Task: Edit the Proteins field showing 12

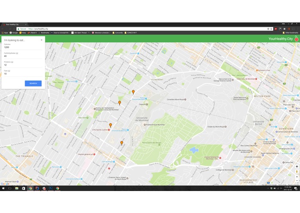Action: (x=23, y=65)
